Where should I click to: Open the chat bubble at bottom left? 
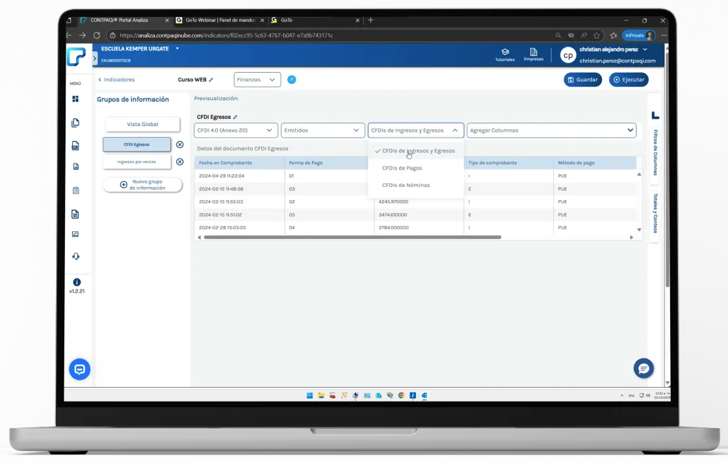(x=79, y=369)
